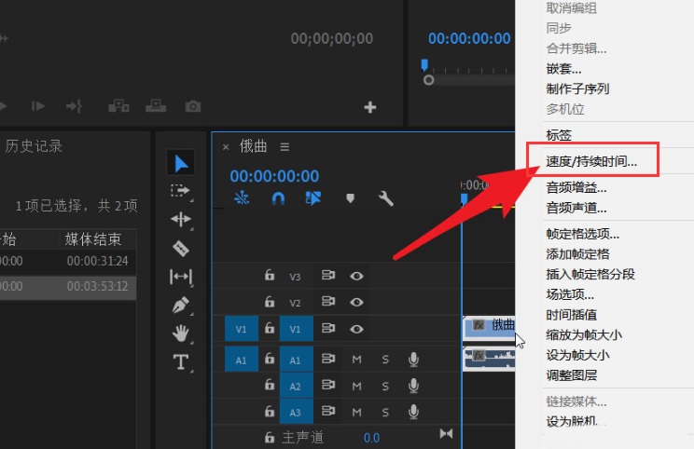Hide the V3 track with eye icon
The image size is (694, 449).
356,276
